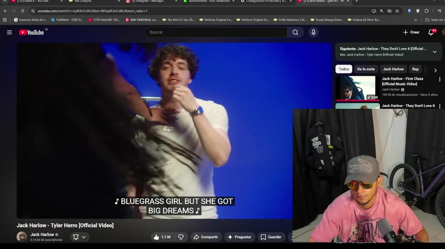Viewport: 445px width, 249px height.
Task: Click the Crear create button
Action: click(411, 32)
